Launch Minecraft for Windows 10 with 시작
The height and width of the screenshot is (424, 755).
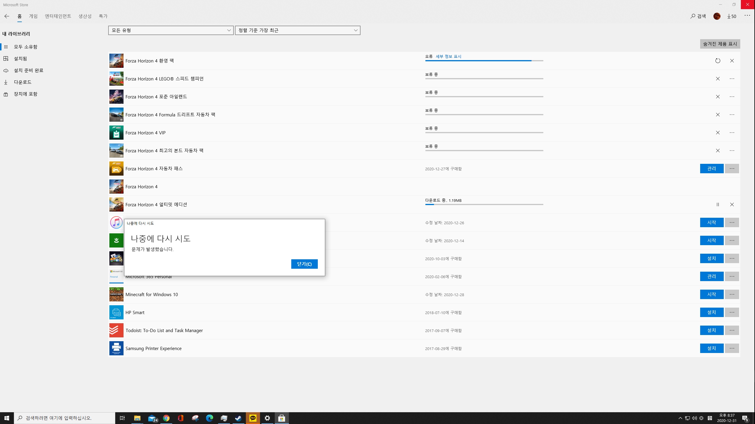(x=712, y=294)
